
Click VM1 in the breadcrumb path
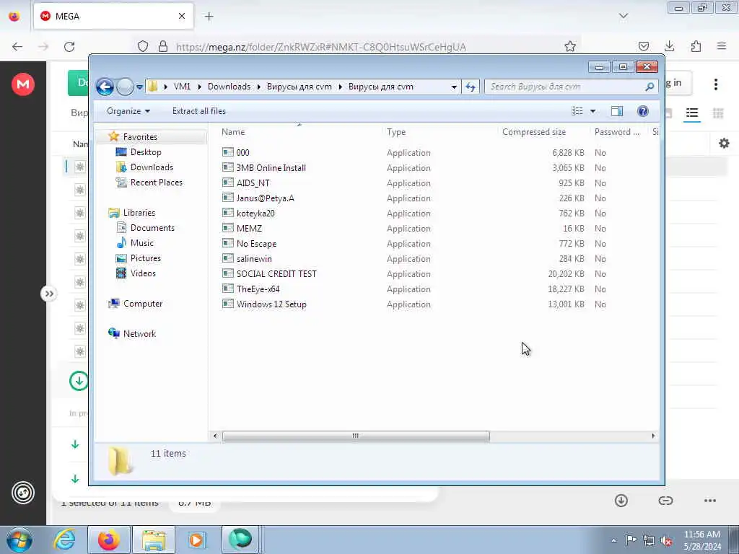pyautogui.click(x=182, y=87)
